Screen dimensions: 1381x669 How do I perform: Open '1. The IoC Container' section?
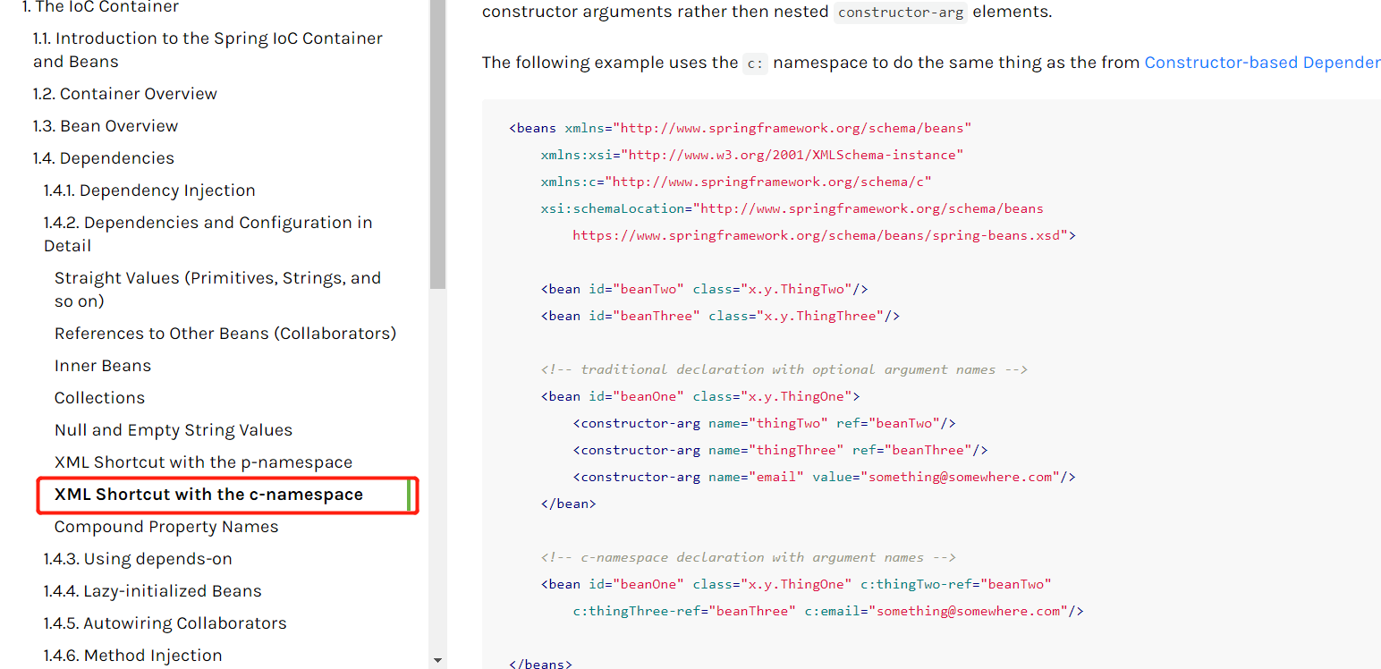[x=100, y=7]
